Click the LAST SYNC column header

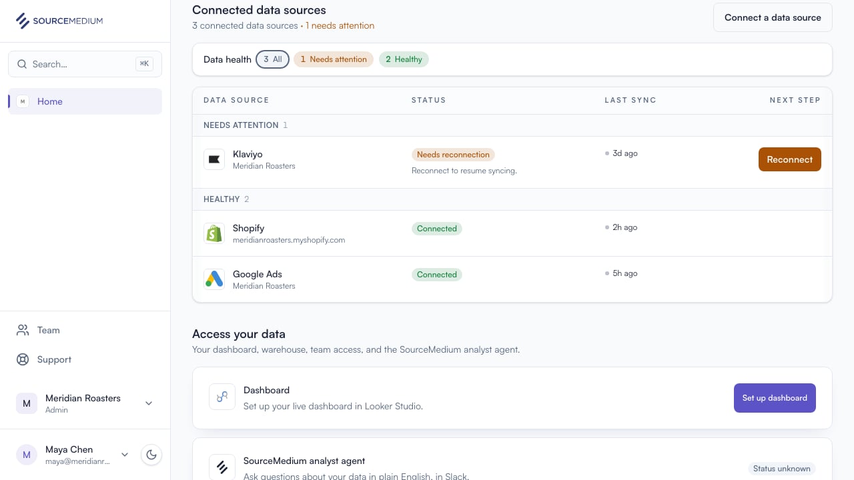(630, 100)
